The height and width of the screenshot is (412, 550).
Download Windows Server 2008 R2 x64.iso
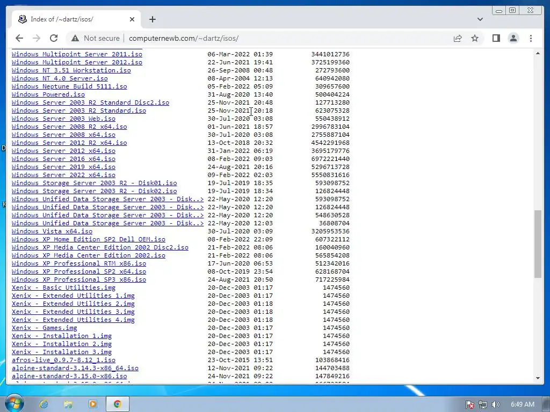point(69,127)
